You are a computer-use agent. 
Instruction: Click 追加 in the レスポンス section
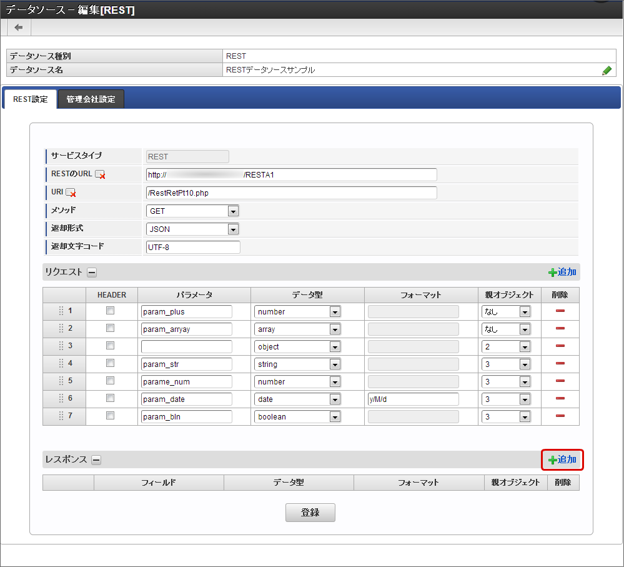[562, 460]
